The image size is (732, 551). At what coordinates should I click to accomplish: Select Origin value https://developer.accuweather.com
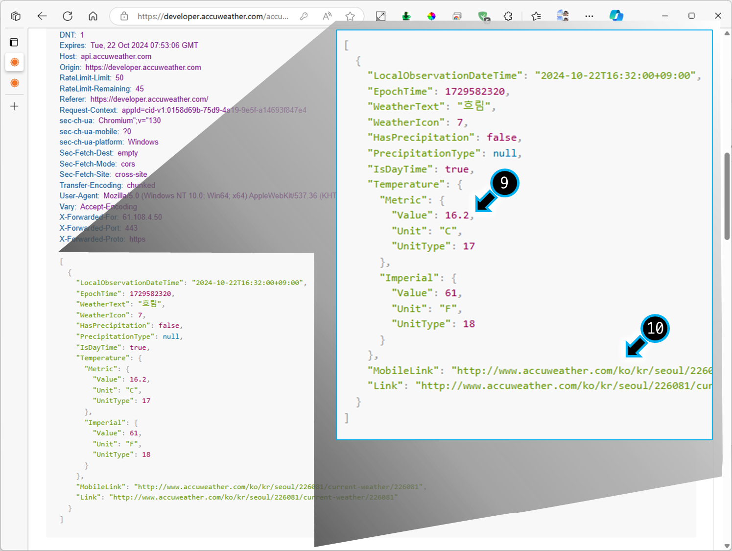tap(143, 67)
